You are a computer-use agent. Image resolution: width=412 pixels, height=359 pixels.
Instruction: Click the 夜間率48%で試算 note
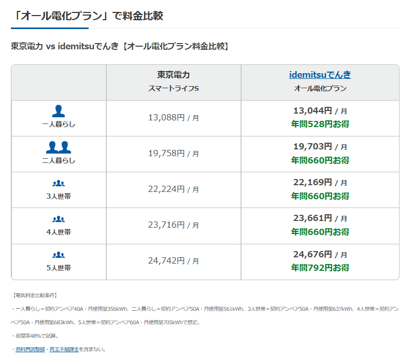coord(35,336)
